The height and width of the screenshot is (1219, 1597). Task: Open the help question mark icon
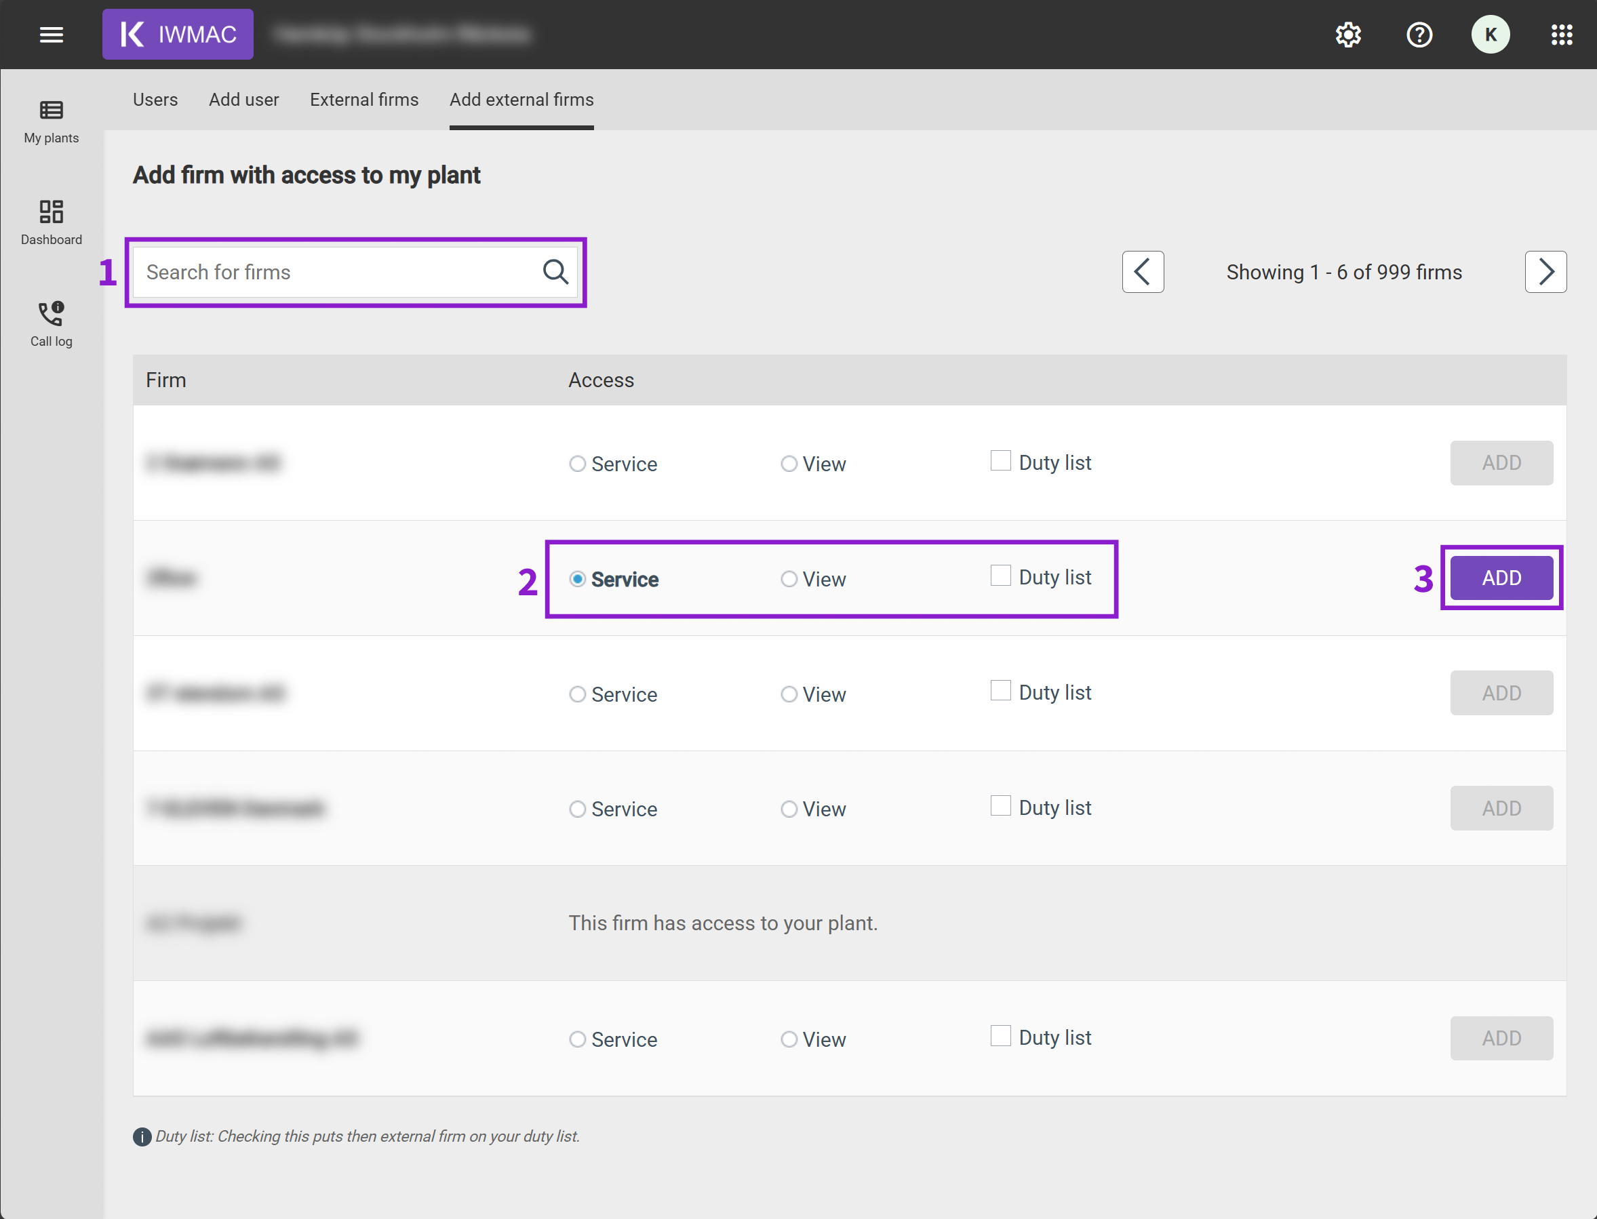click(1419, 34)
